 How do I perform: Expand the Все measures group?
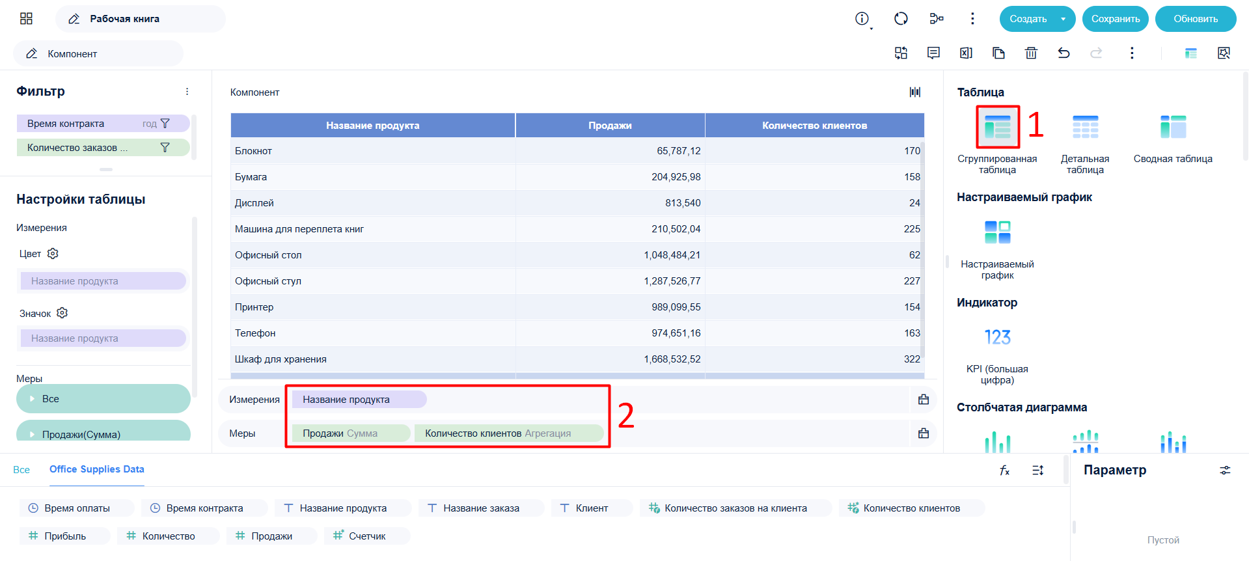[32, 399]
